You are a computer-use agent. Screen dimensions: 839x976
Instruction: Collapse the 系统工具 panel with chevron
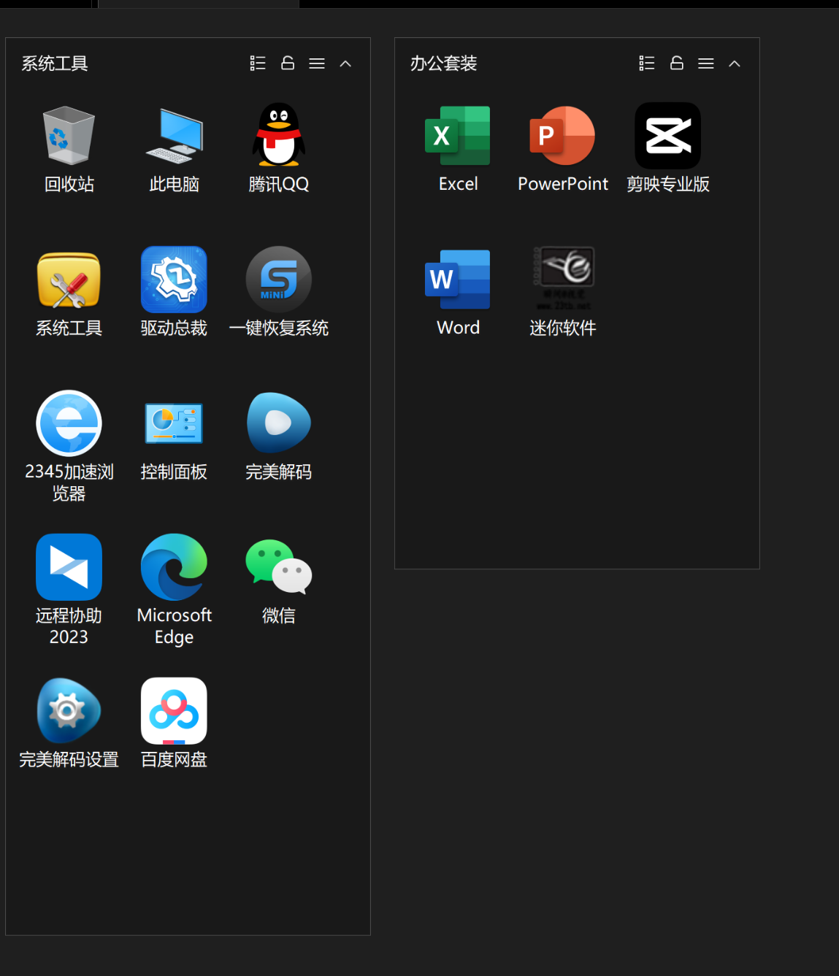click(346, 64)
